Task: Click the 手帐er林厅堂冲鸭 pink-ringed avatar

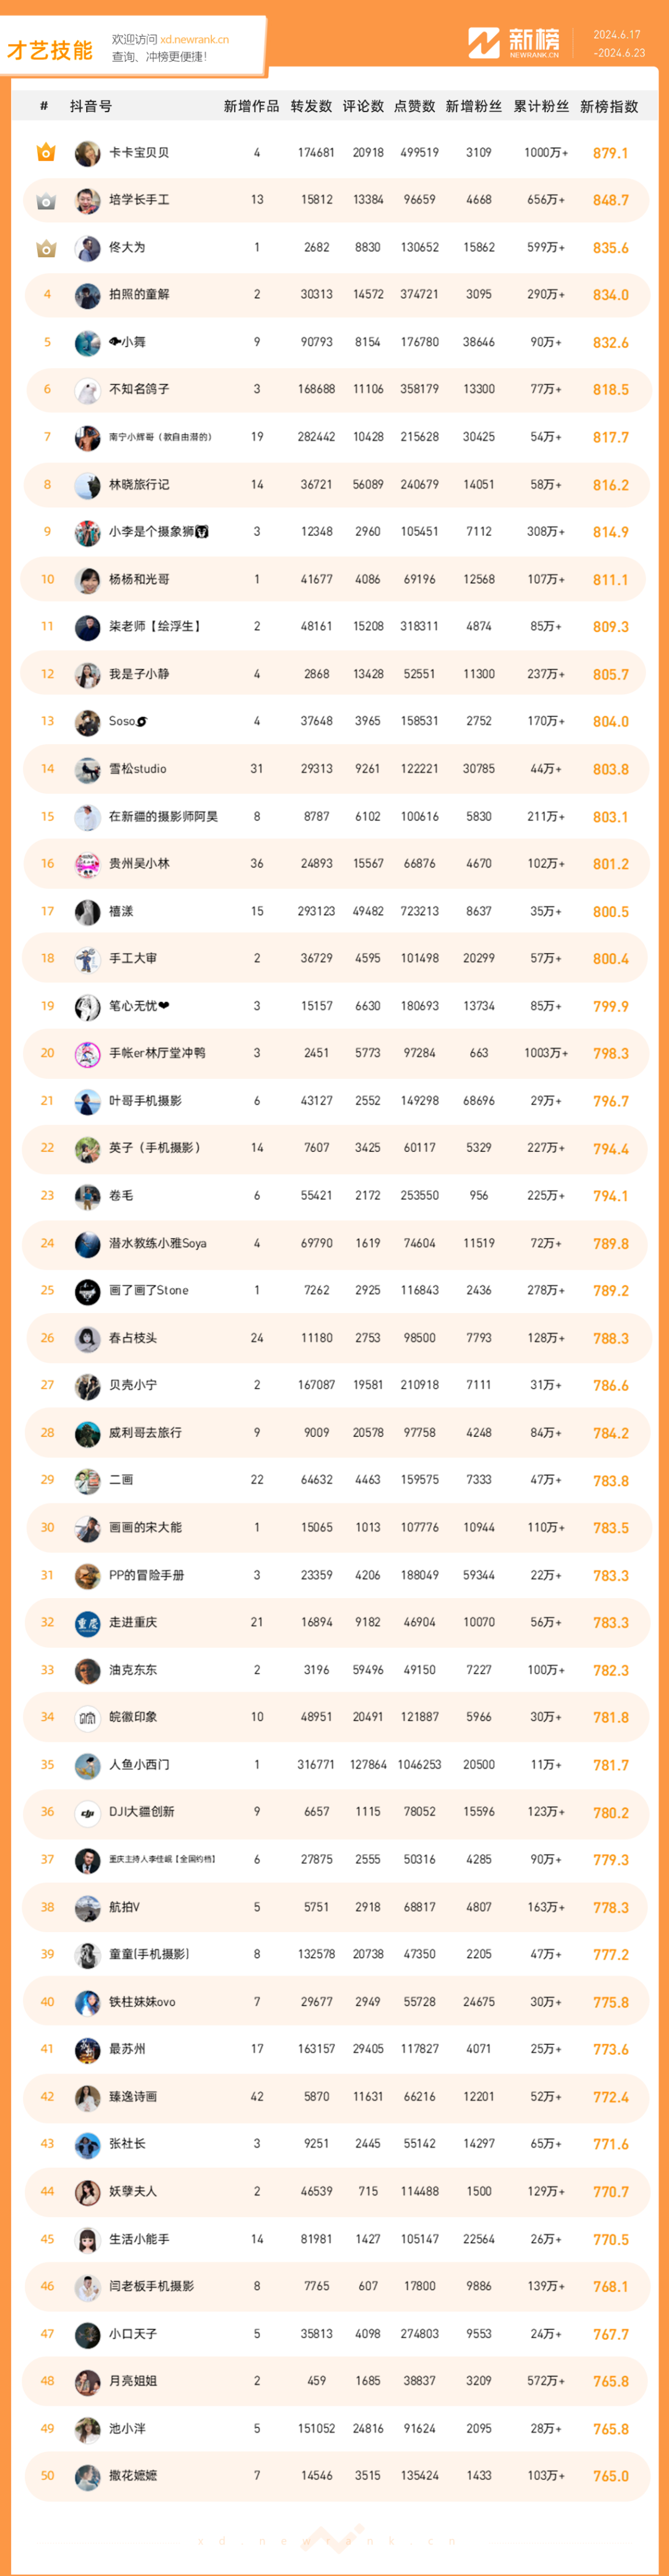Action: coord(88,1054)
